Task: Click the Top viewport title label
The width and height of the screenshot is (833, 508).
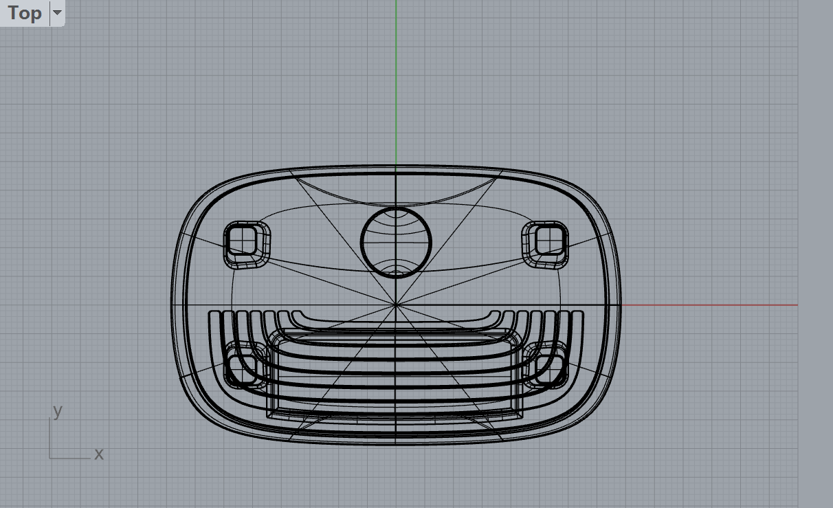Action: click(x=25, y=13)
